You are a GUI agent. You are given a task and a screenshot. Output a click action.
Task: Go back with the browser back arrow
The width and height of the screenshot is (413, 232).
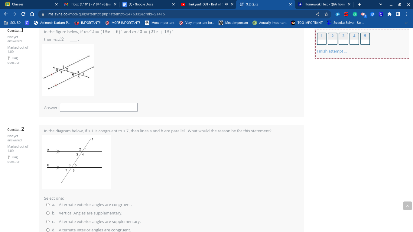6,14
